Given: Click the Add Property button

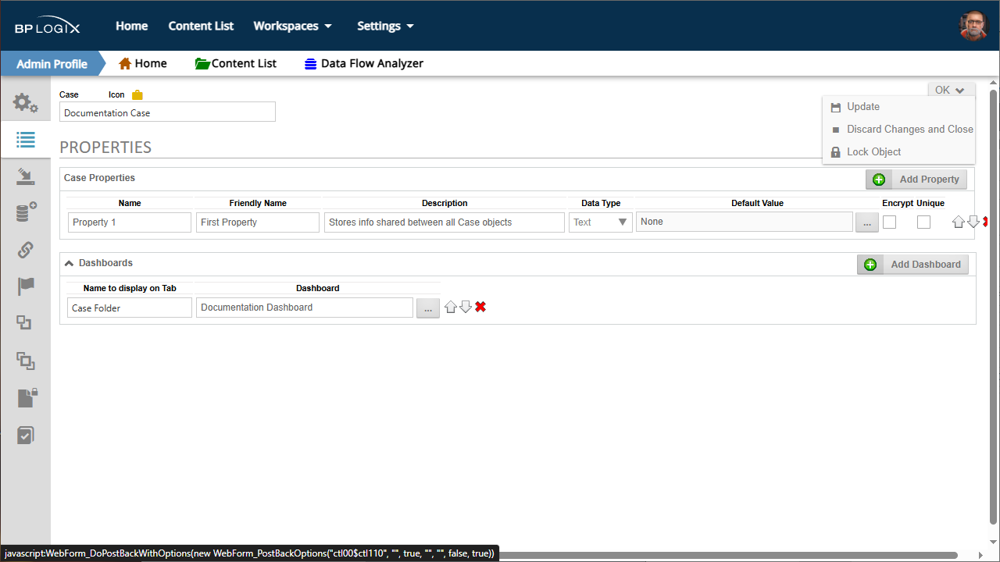Looking at the screenshot, I should 916,180.
